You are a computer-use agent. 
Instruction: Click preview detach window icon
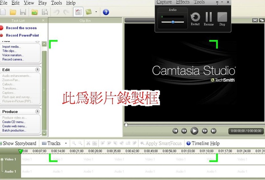click(262, 20)
